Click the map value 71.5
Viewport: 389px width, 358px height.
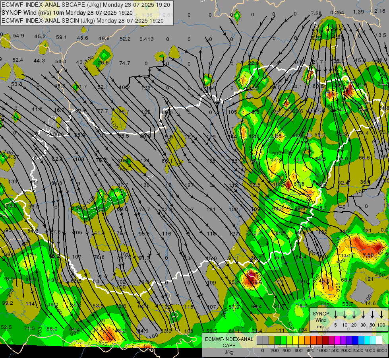29,329
